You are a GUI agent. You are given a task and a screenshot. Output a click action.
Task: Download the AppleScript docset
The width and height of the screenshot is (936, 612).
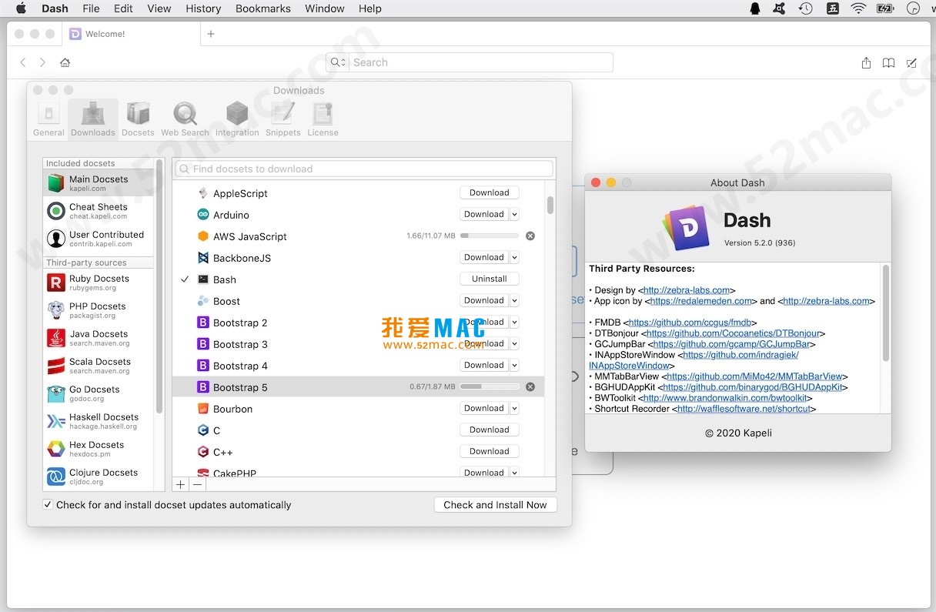(x=490, y=193)
